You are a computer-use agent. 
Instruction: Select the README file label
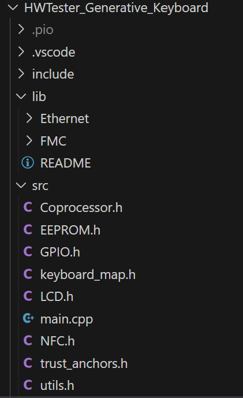[x=65, y=163]
